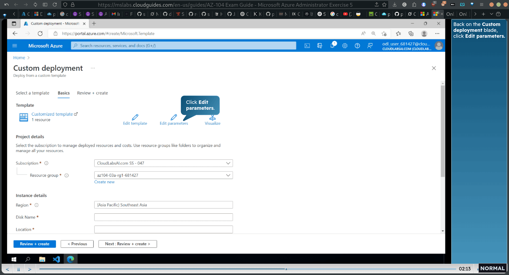Open the Visualize template icon

coord(212,118)
